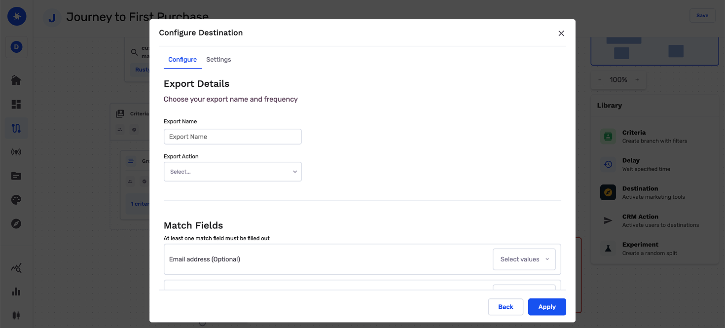Open the color palette icon in the sidebar
This screenshot has height=328, width=725.
click(16, 200)
